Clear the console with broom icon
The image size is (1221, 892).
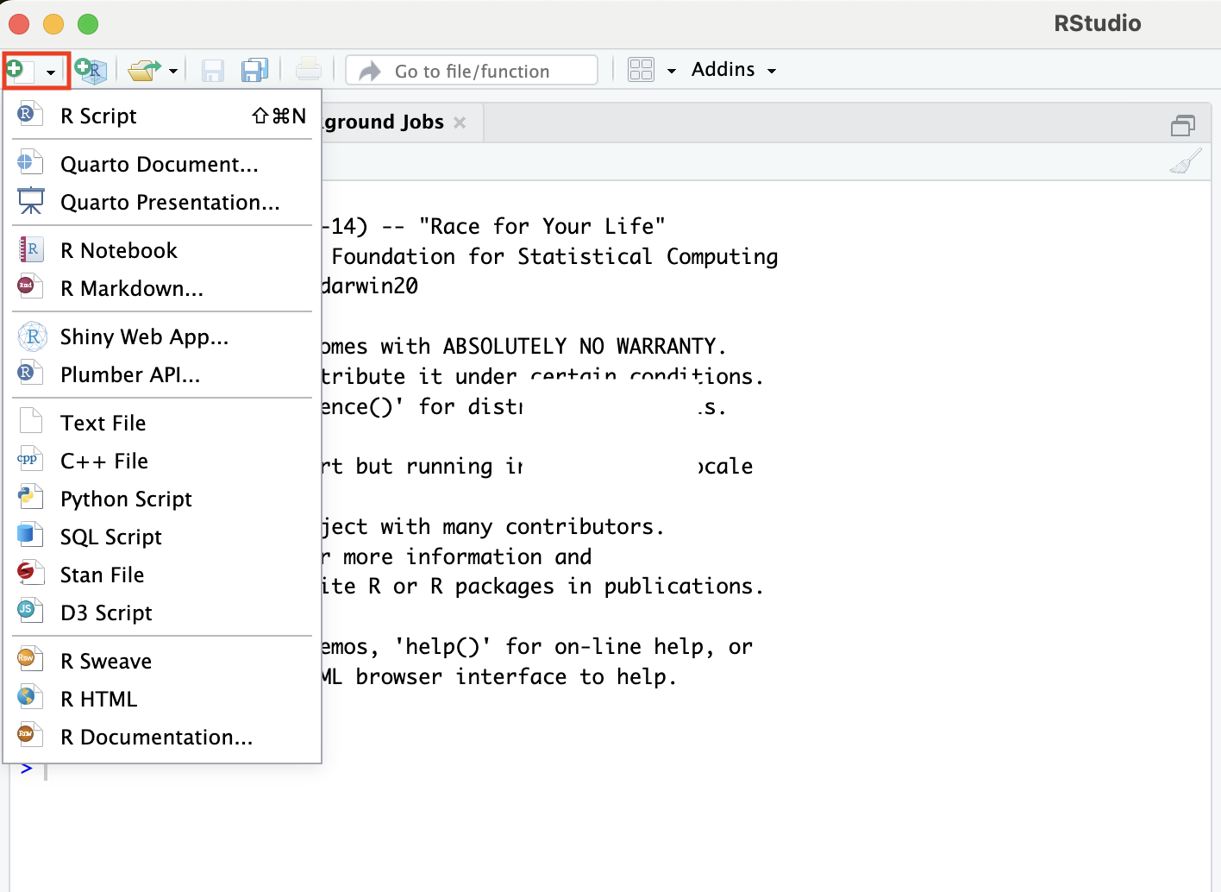click(x=1186, y=161)
